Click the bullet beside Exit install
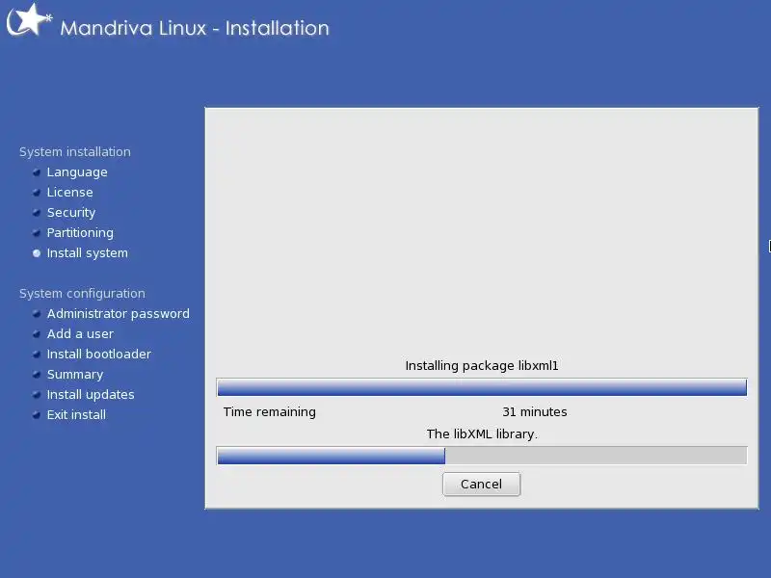 pyautogui.click(x=37, y=415)
